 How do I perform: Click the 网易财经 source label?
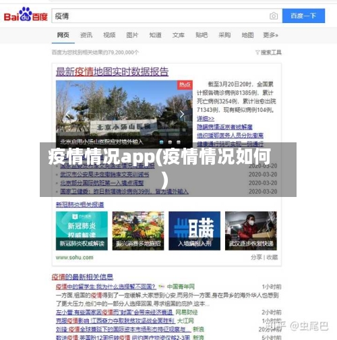pos(187,312)
